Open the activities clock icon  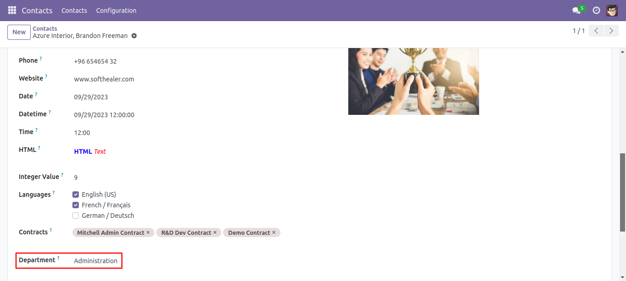point(596,10)
